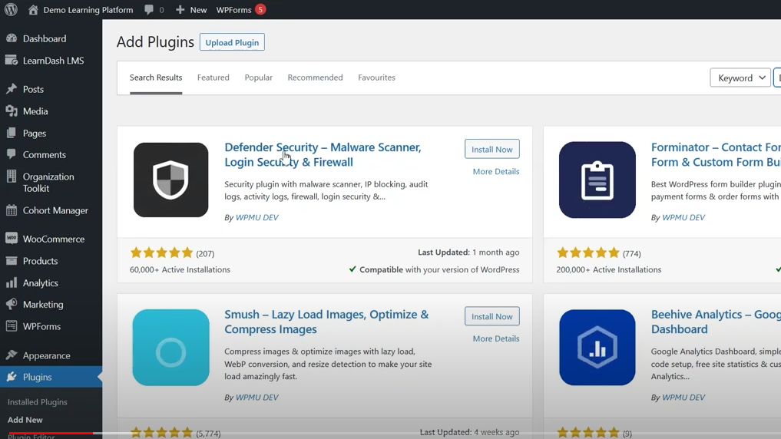
Task: Open the Keyword search type dropdown
Action: (740, 78)
